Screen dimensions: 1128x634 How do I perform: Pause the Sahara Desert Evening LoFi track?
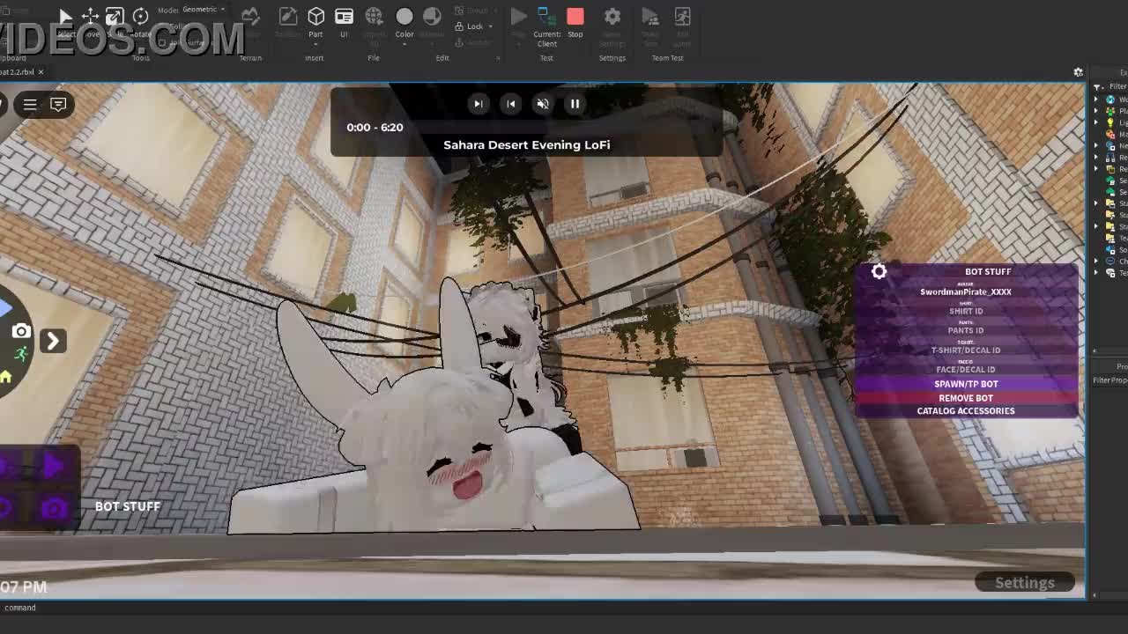(575, 104)
